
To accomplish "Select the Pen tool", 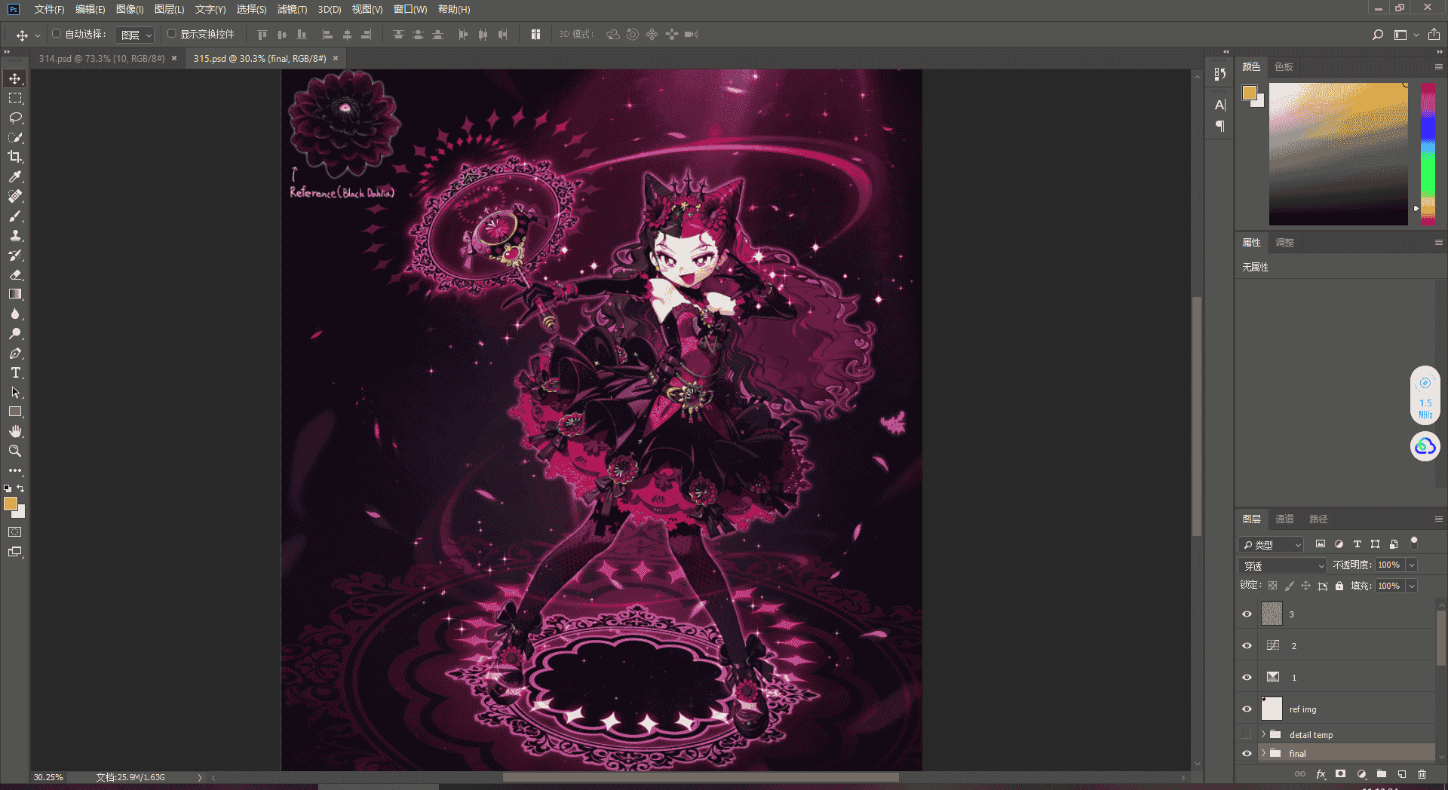I will [15, 353].
